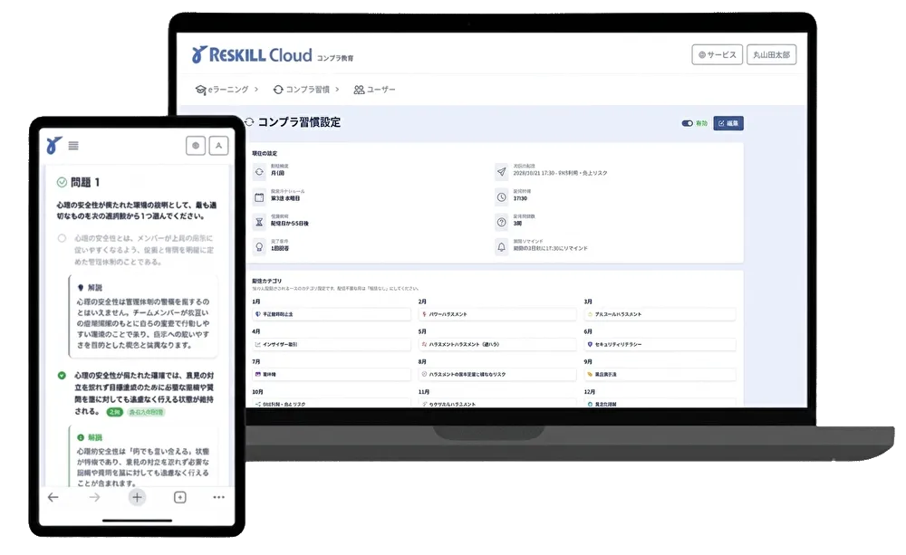This screenshot has height=555, width=906.
Task: Open the hamburger menu on the phone
Action: point(73,146)
